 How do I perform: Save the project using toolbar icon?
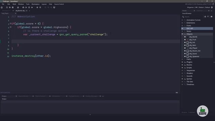click(13, 7)
